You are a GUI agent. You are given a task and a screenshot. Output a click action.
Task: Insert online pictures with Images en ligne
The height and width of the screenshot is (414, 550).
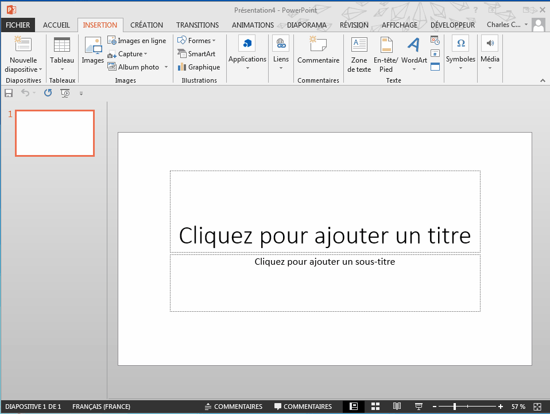pos(137,41)
